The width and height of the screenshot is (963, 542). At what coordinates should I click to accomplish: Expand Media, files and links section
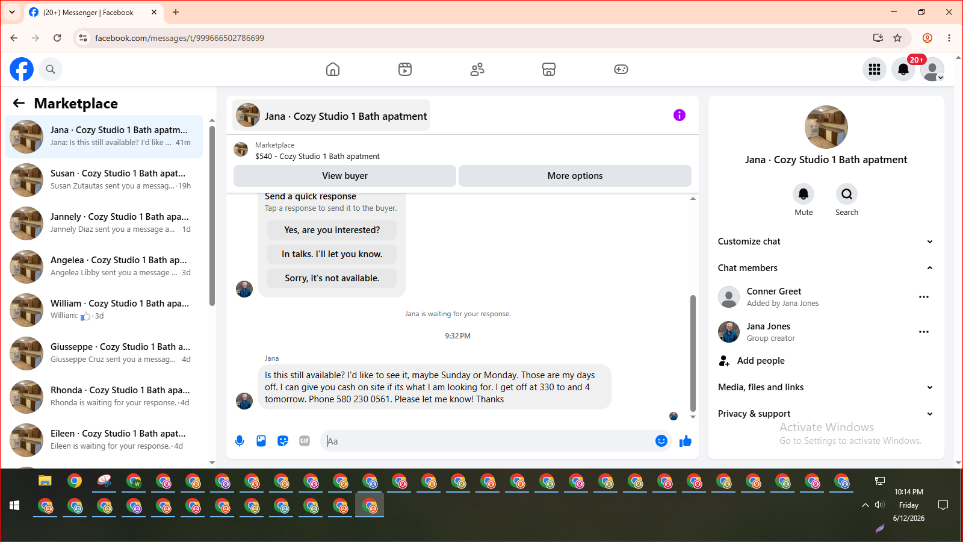coord(826,387)
